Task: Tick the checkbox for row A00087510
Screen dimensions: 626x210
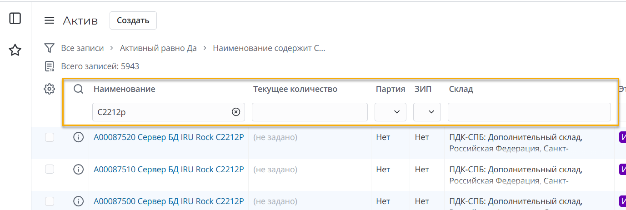Action: click(x=50, y=170)
